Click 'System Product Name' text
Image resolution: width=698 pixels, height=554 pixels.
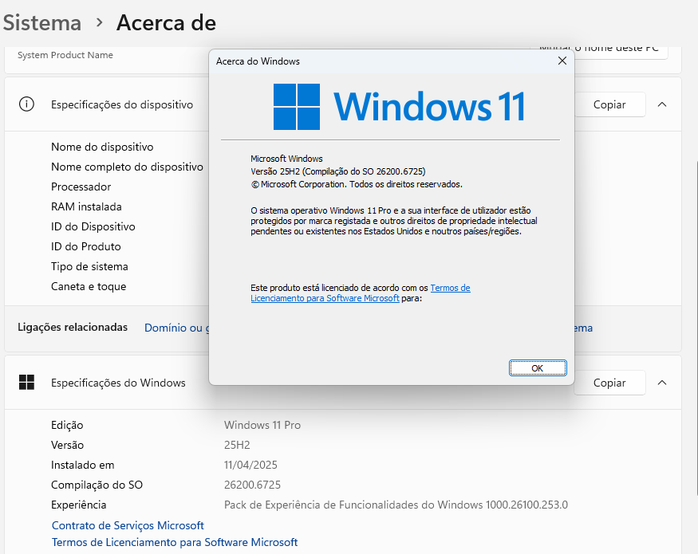click(x=65, y=55)
